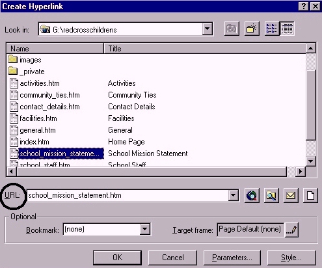This screenshot has height=268, width=322.
Task: Click the create new page icon
Action: (x=310, y=196)
